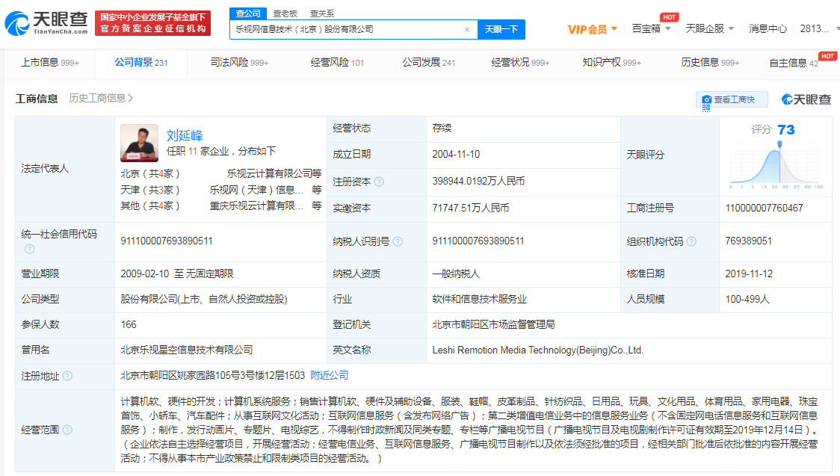Open the 上市信息 tab
This screenshot has height=476, width=840.
(50, 63)
